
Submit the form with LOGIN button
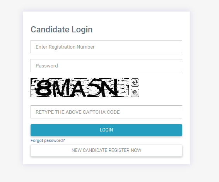pos(106,130)
